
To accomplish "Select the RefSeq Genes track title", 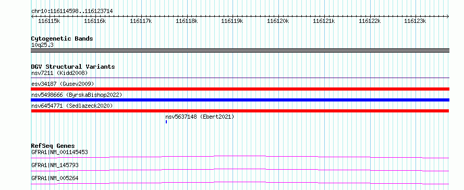I will point(53,146).
